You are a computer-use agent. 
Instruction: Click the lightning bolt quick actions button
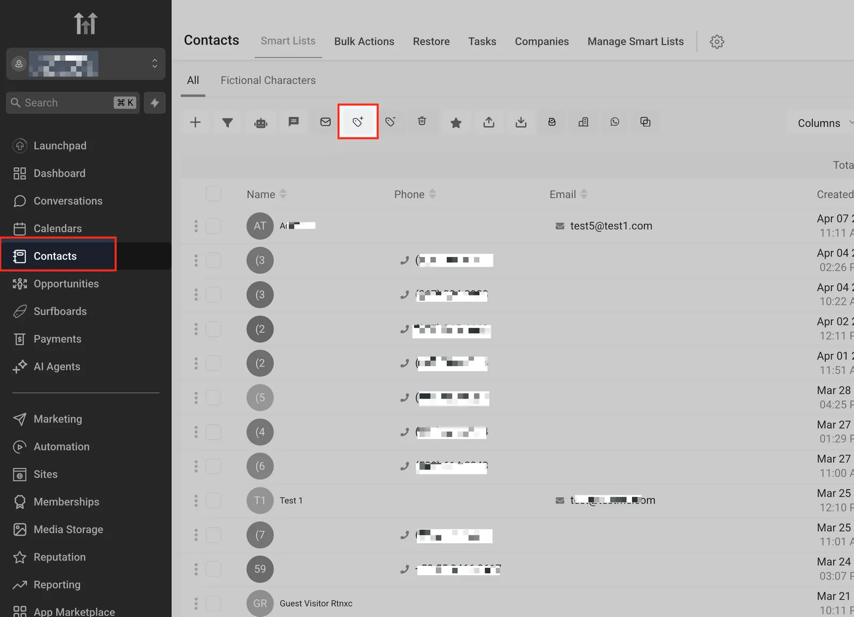point(155,103)
